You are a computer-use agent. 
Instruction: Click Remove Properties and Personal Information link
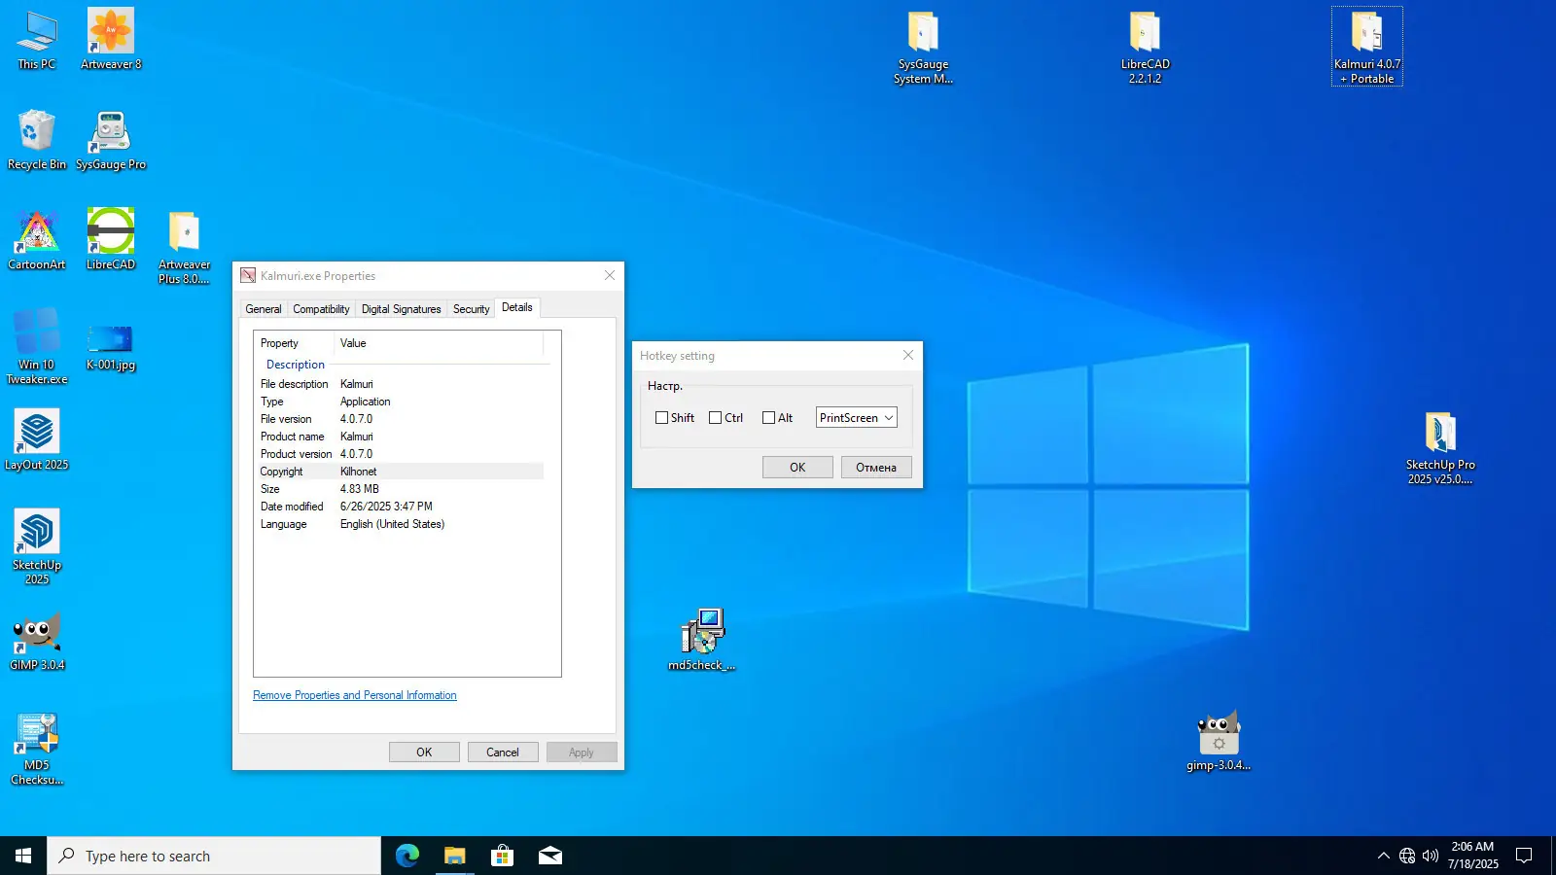[354, 695]
